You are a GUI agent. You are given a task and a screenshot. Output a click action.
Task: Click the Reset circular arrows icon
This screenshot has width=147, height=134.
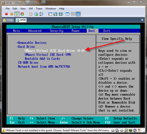(22, 14)
